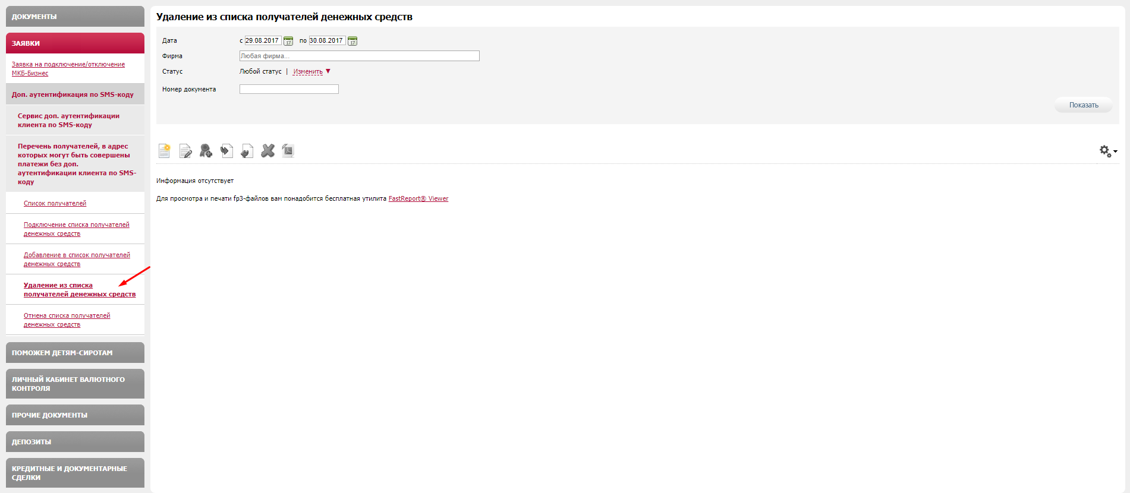This screenshot has width=1130, height=493.
Task: Click the PDF export icon
Action: (288, 151)
